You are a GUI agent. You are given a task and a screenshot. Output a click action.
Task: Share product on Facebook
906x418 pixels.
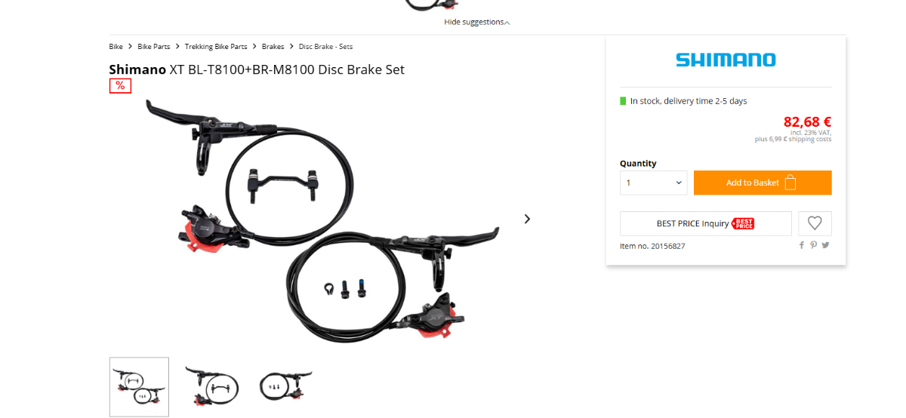click(x=802, y=245)
